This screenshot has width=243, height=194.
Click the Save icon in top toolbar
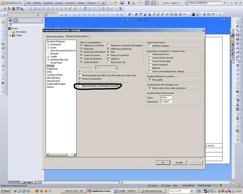122,3
